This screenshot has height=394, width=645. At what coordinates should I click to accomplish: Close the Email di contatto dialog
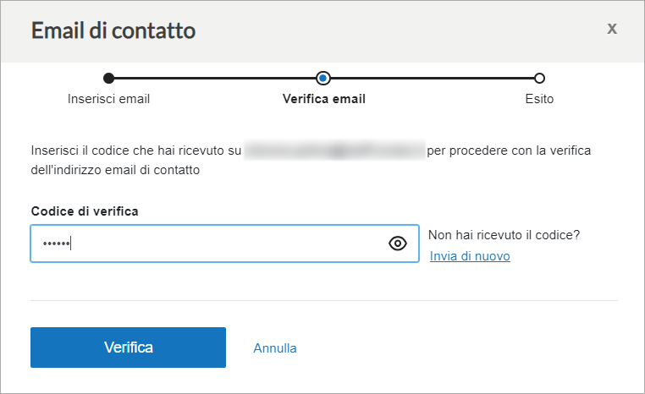click(612, 29)
